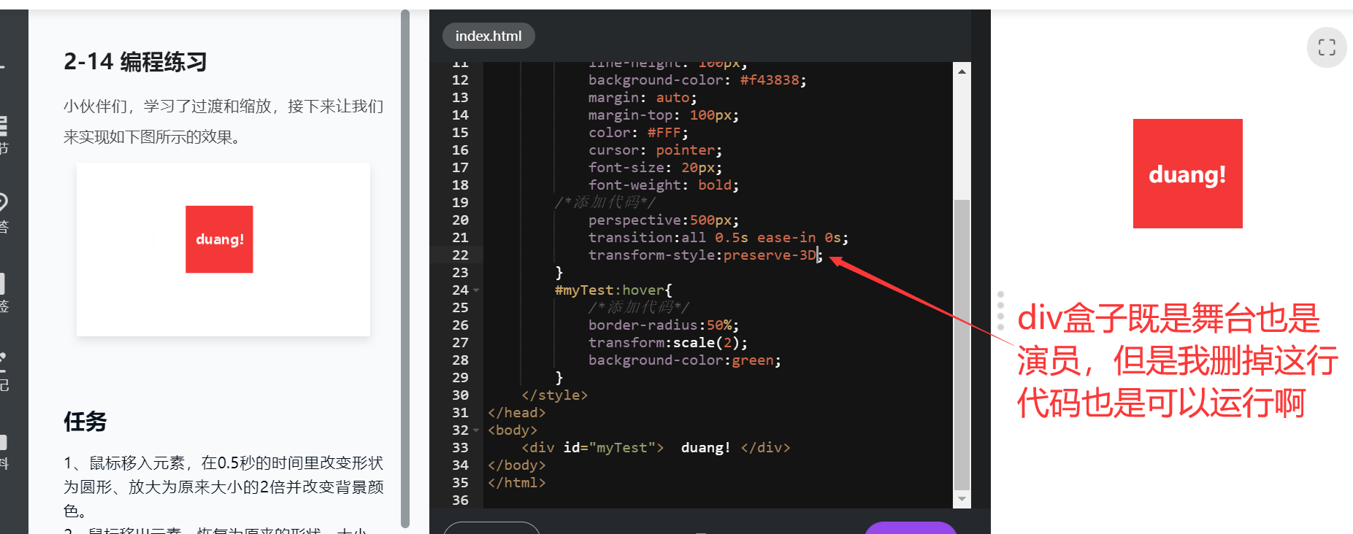Viewport: 1353px width, 534px height.
Task: Click the editor scrollbar up arrow
Action: point(962,71)
